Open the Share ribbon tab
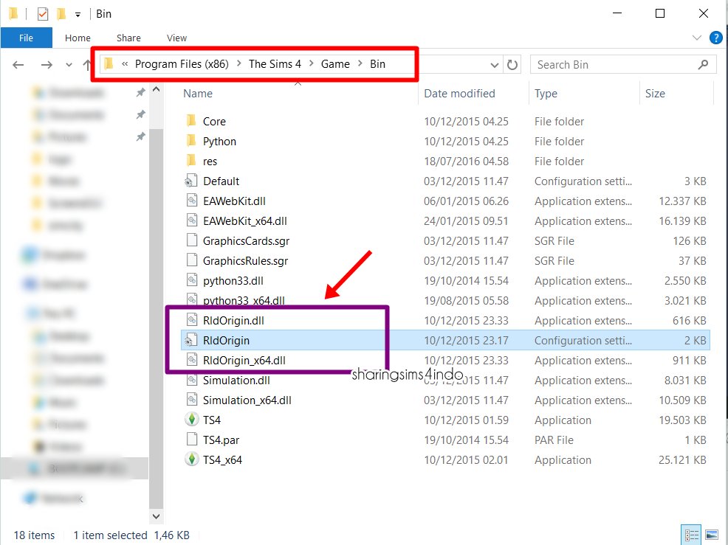Image resolution: width=728 pixels, height=545 pixels. [128, 38]
